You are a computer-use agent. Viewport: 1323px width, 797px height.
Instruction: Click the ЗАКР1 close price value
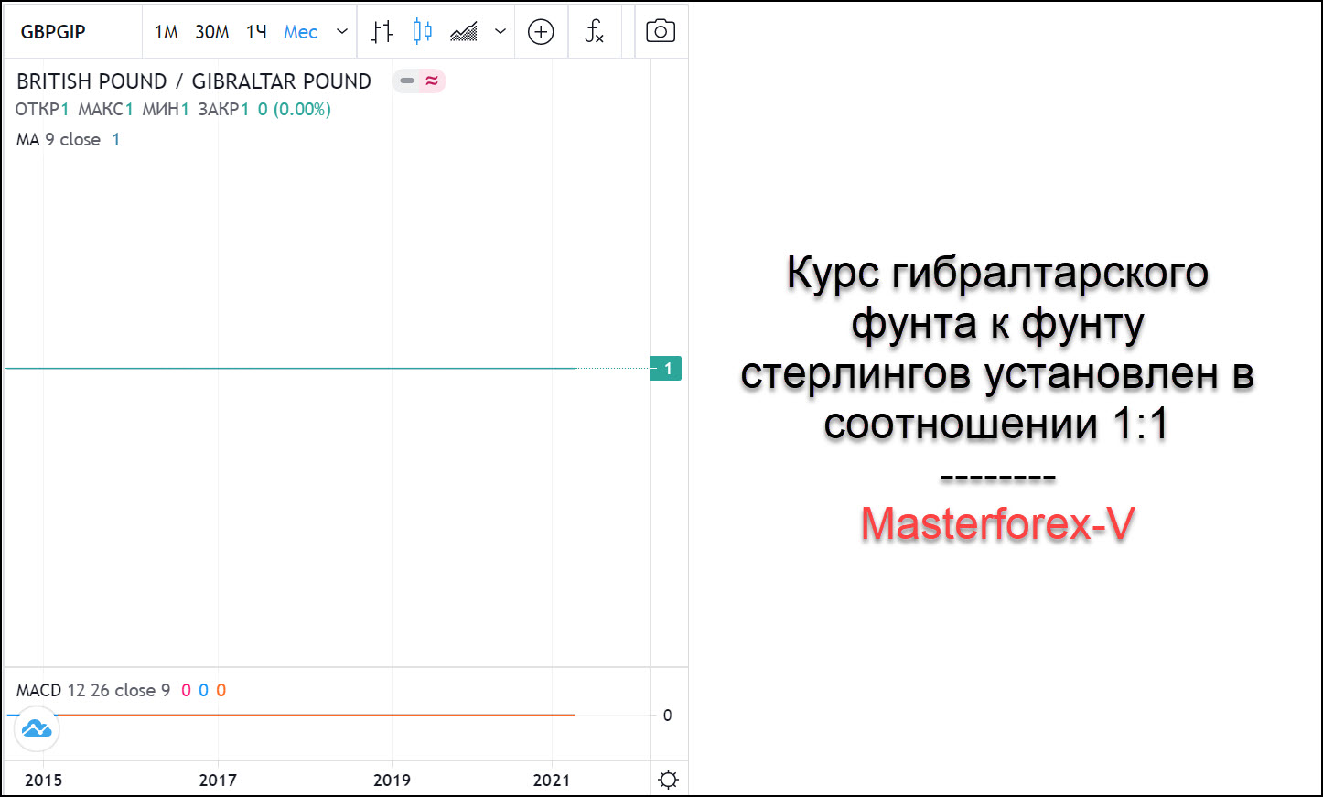(223, 110)
